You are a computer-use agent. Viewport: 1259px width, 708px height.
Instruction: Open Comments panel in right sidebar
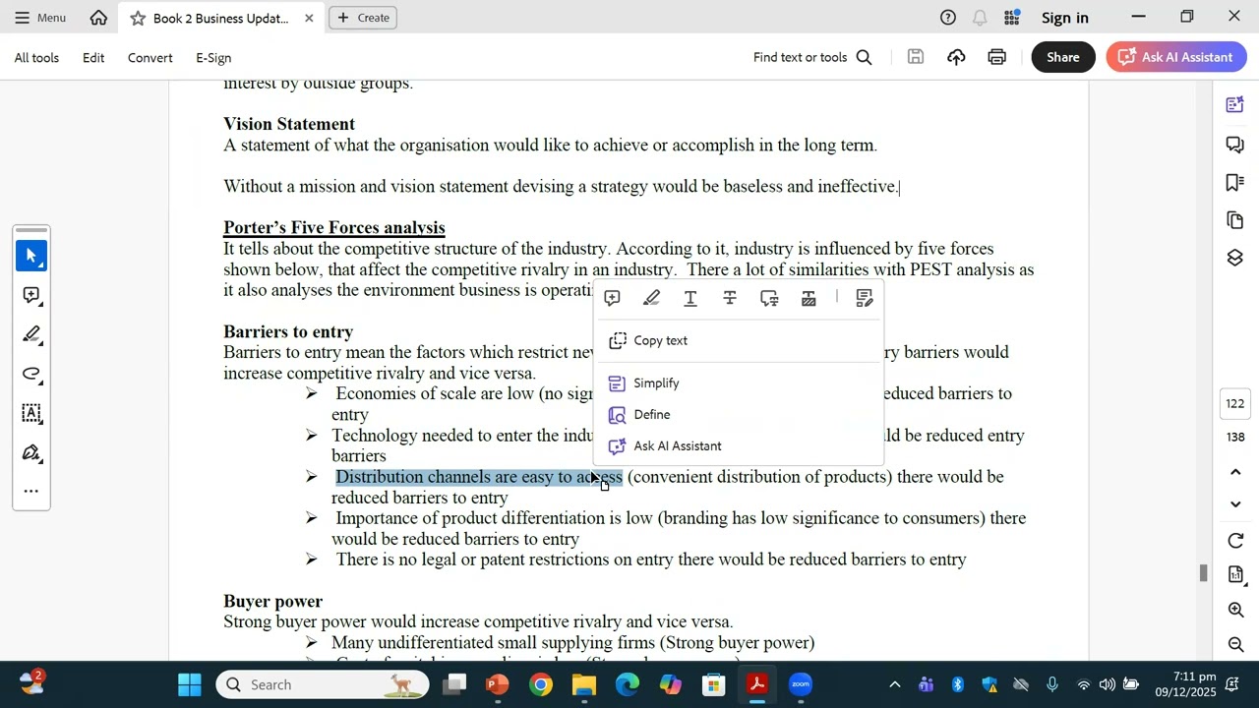[1235, 145]
